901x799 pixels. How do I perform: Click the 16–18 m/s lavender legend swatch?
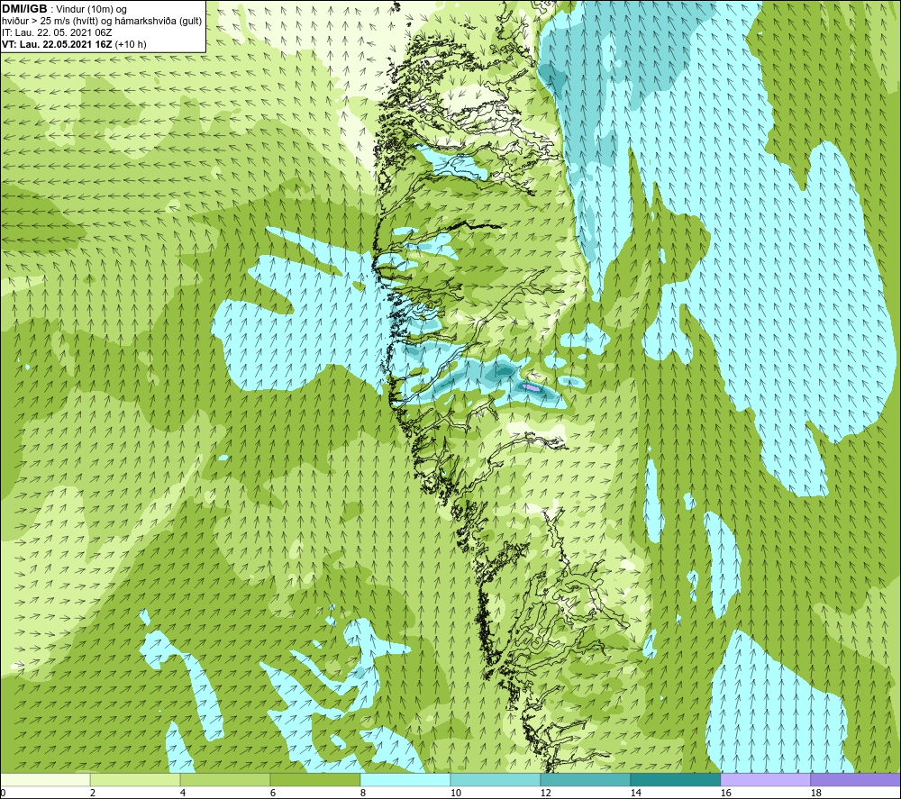(765, 779)
